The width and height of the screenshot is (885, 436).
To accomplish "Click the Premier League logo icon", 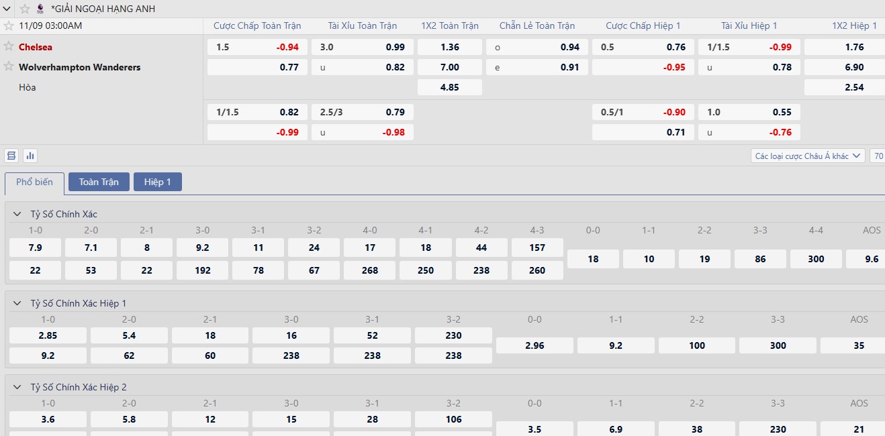I will 41,9.
